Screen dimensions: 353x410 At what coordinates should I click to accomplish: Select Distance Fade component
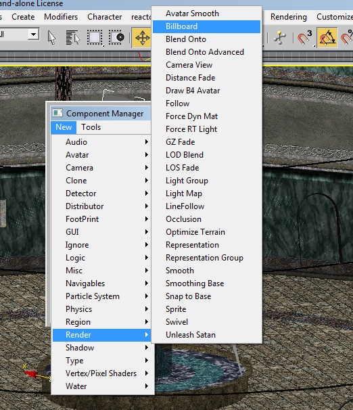click(206, 78)
